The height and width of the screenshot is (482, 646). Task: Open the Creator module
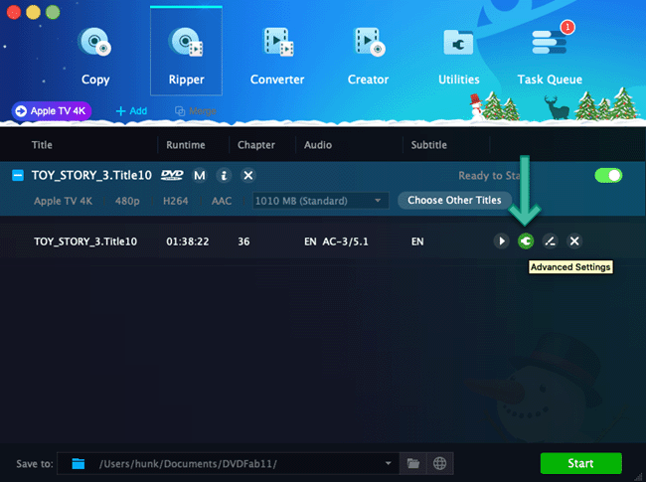368,56
